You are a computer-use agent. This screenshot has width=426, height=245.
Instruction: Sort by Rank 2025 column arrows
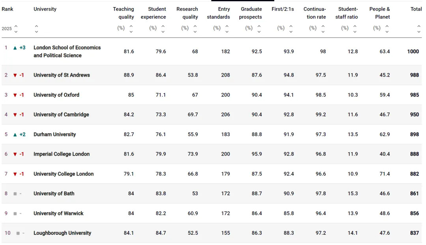pyautogui.click(x=16, y=28)
